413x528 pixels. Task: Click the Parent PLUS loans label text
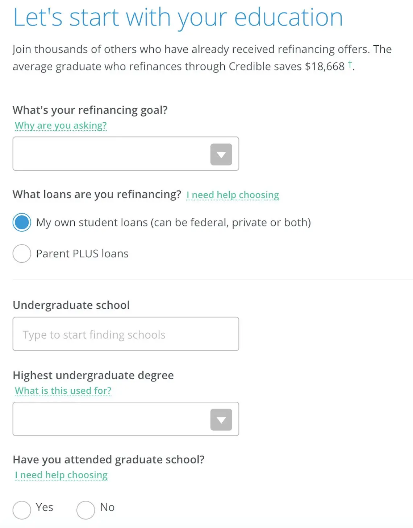click(x=82, y=254)
